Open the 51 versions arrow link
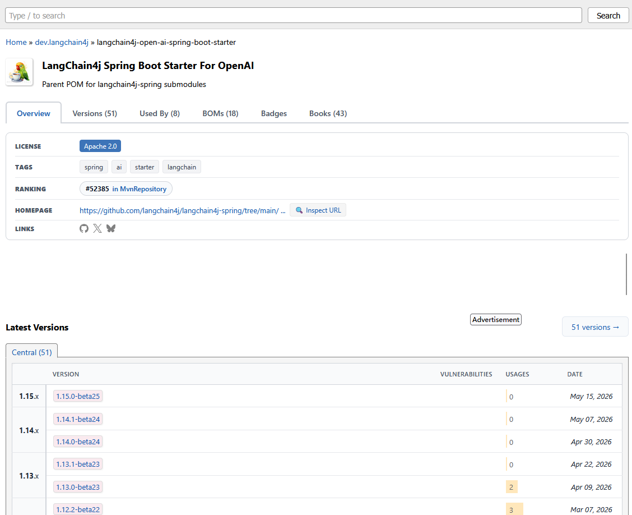 coord(596,327)
